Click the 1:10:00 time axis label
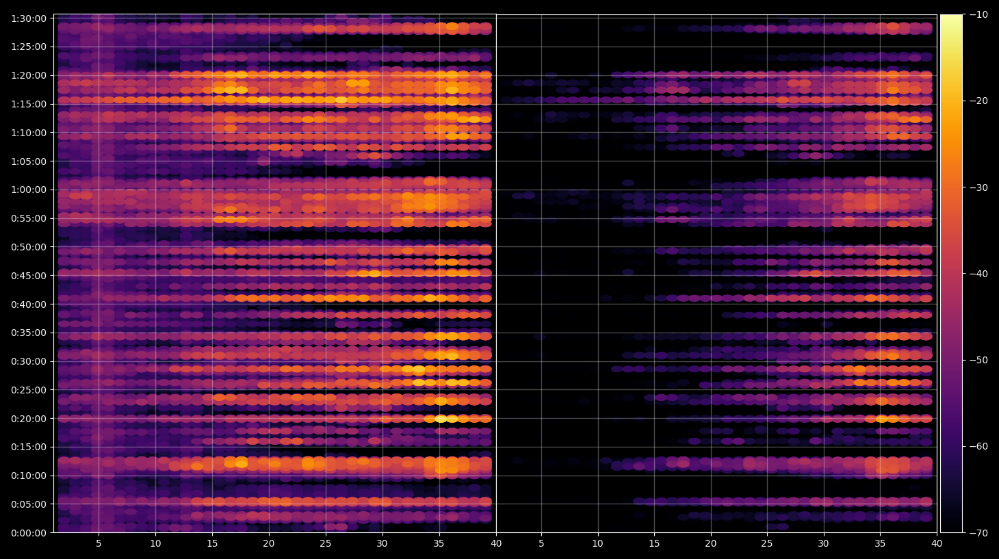Screen dimensions: 999x559 pyautogui.click(x=29, y=133)
